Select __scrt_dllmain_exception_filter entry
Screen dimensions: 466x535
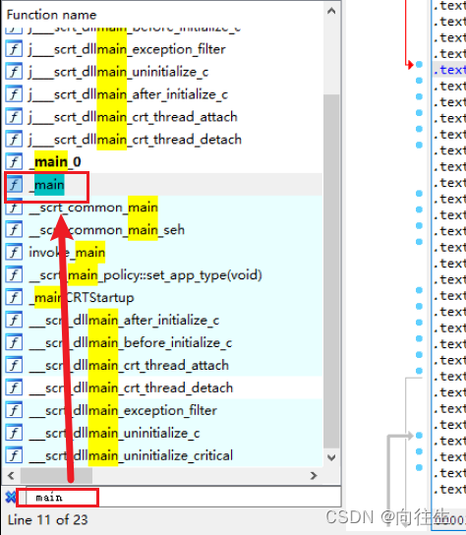[x=123, y=410]
